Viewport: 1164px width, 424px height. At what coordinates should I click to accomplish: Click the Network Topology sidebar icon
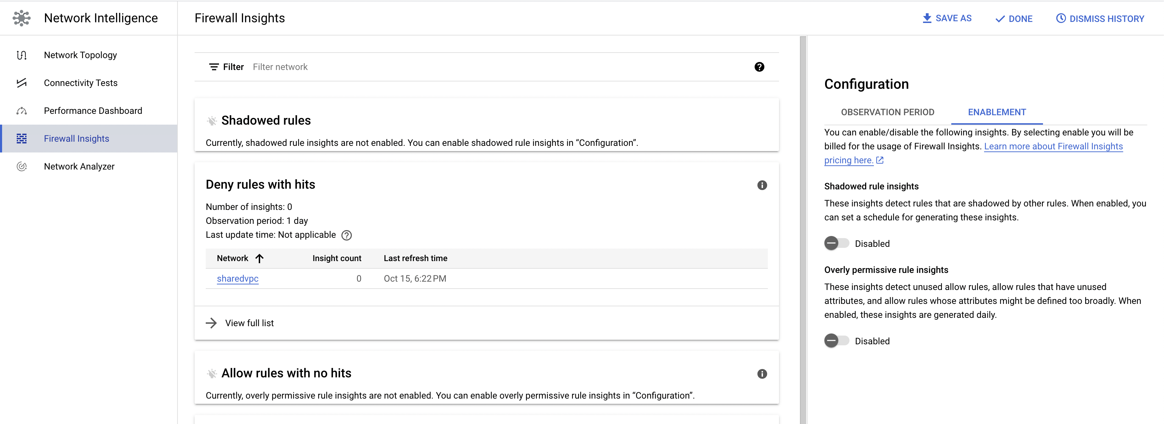[21, 55]
